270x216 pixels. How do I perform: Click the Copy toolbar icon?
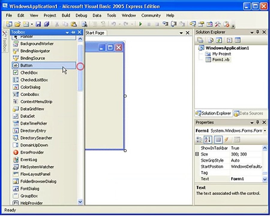tap(65, 24)
